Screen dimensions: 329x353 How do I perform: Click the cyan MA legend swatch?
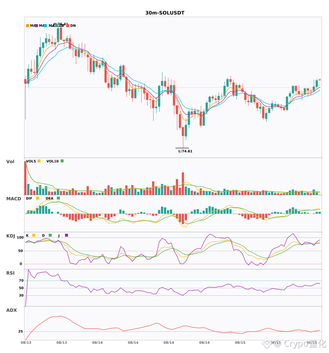point(45,26)
